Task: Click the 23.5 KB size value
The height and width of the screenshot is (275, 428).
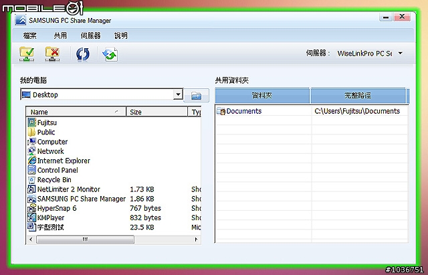Action: tap(142, 227)
